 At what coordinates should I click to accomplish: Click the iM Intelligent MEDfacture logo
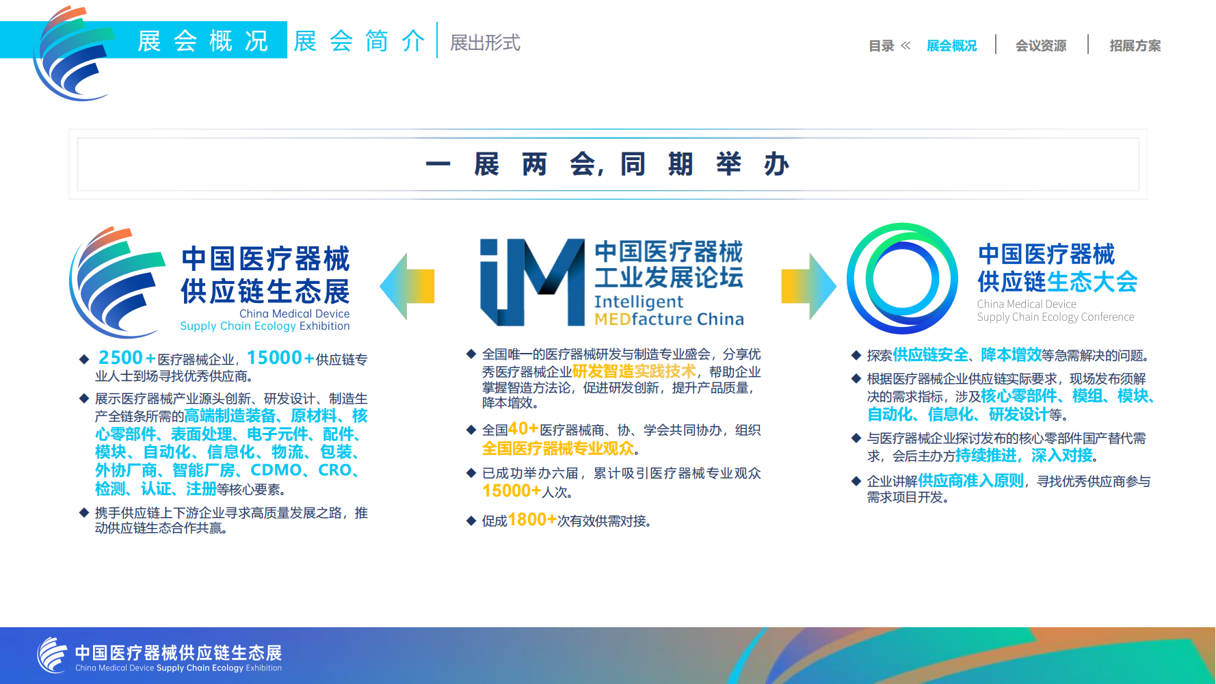point(532,282)
